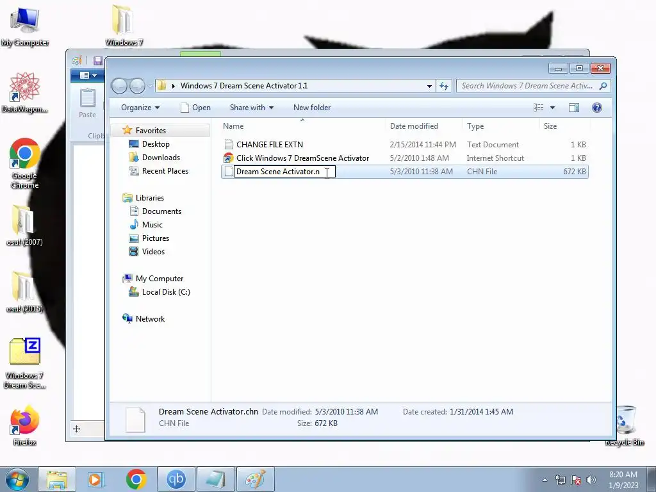The image size is (656, 492).
Task: Open Windows 7 Dream Scene zip on desktop
Action: pos(25,363)
